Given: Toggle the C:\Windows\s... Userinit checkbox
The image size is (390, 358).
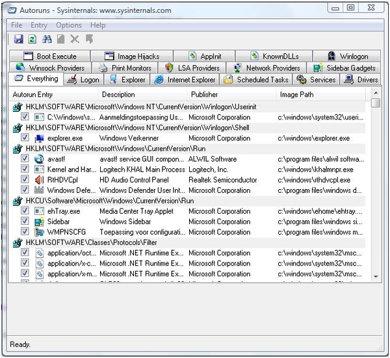Looking at the screenshot, I should point(25,116).
